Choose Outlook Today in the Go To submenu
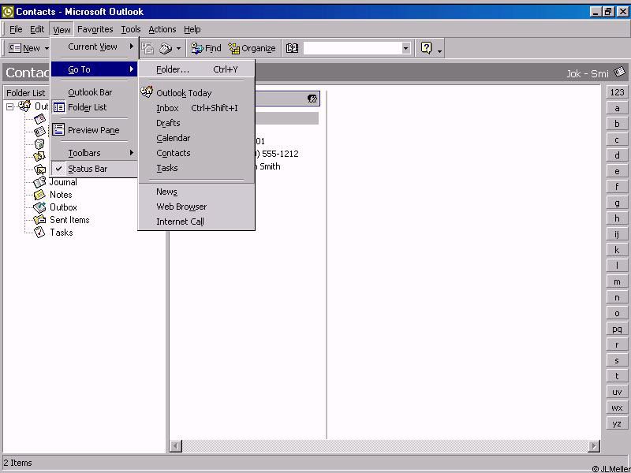This screenshot has width=631, height=473. tap(196, 93)
